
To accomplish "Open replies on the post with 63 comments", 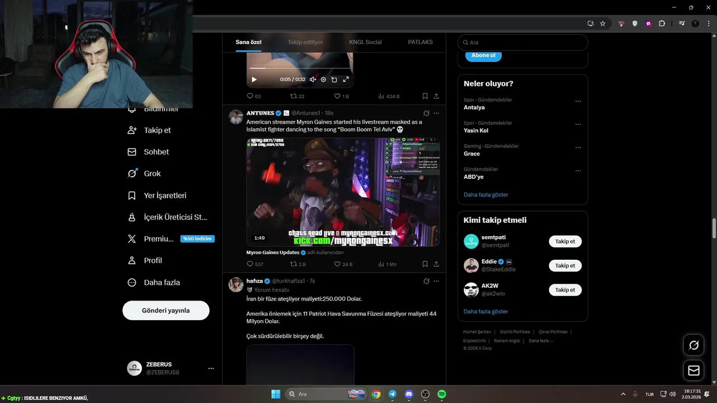I will click(x=254, y=96).
